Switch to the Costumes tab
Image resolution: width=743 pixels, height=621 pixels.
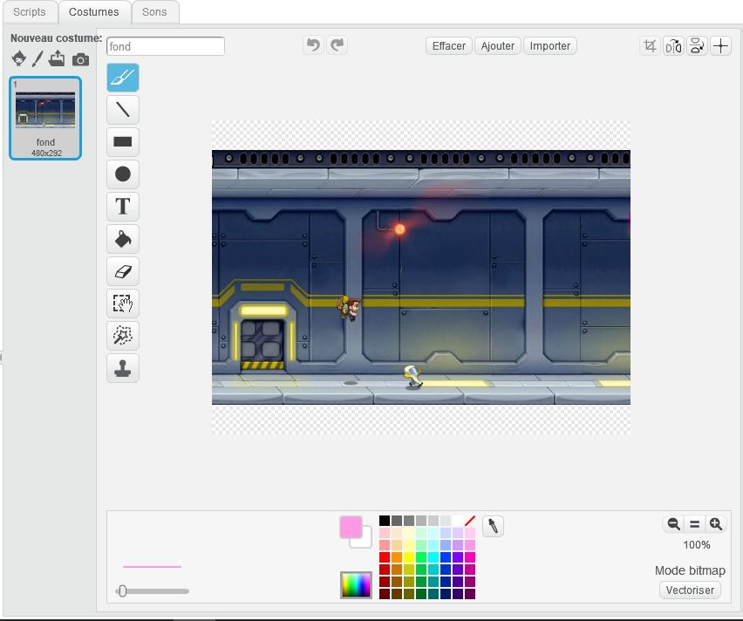click(x=94, y=12)
